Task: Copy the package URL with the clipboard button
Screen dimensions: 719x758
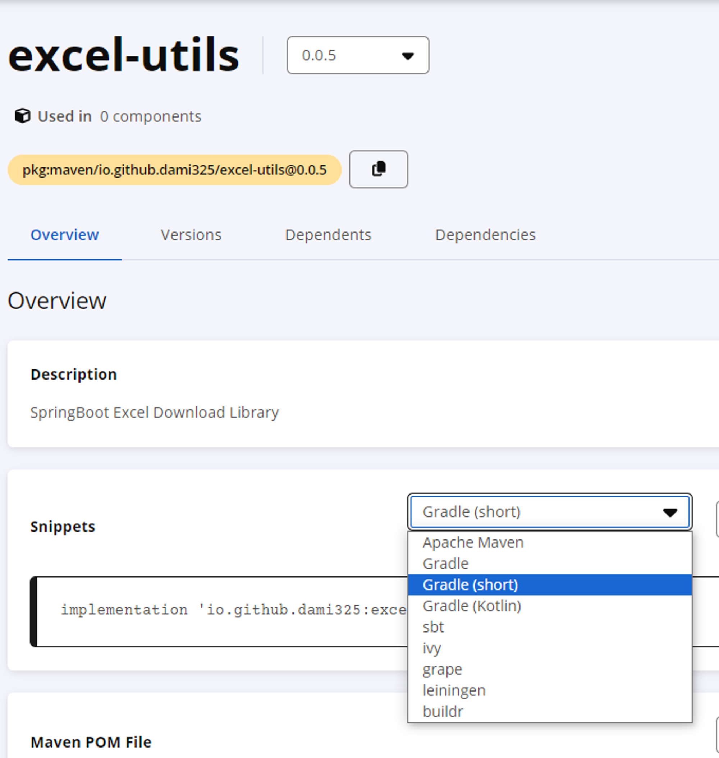Action: click(378, 169)
